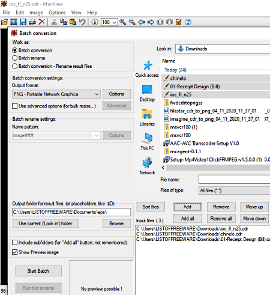Click the Add button
Screen dimensions: 270x295
[188, 207]
